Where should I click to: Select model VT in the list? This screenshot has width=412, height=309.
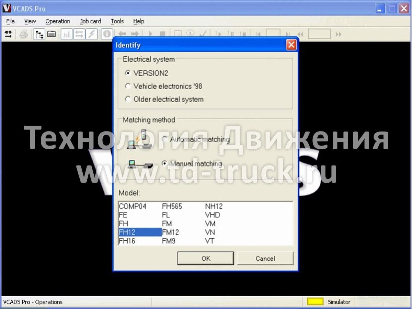209,241
